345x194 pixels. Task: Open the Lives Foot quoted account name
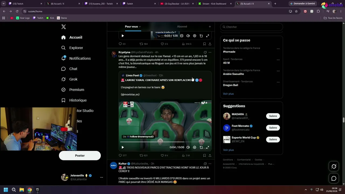132,75
